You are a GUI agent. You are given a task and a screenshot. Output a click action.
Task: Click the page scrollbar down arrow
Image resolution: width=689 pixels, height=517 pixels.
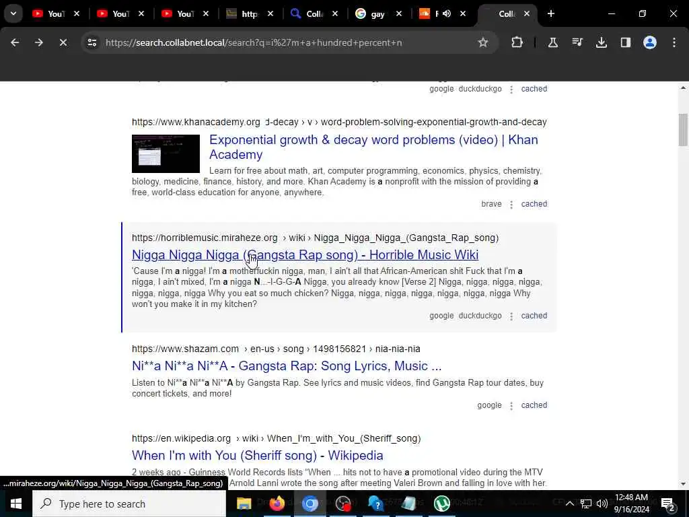coord(683,484)
